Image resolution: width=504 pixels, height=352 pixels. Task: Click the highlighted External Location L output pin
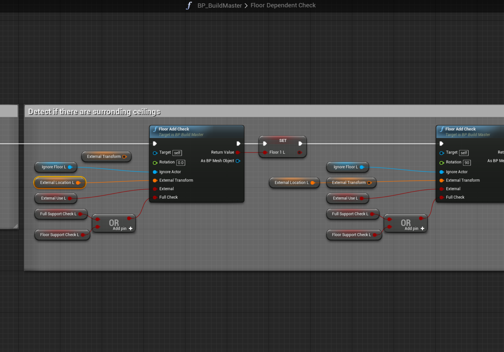[x=78, y=183]
